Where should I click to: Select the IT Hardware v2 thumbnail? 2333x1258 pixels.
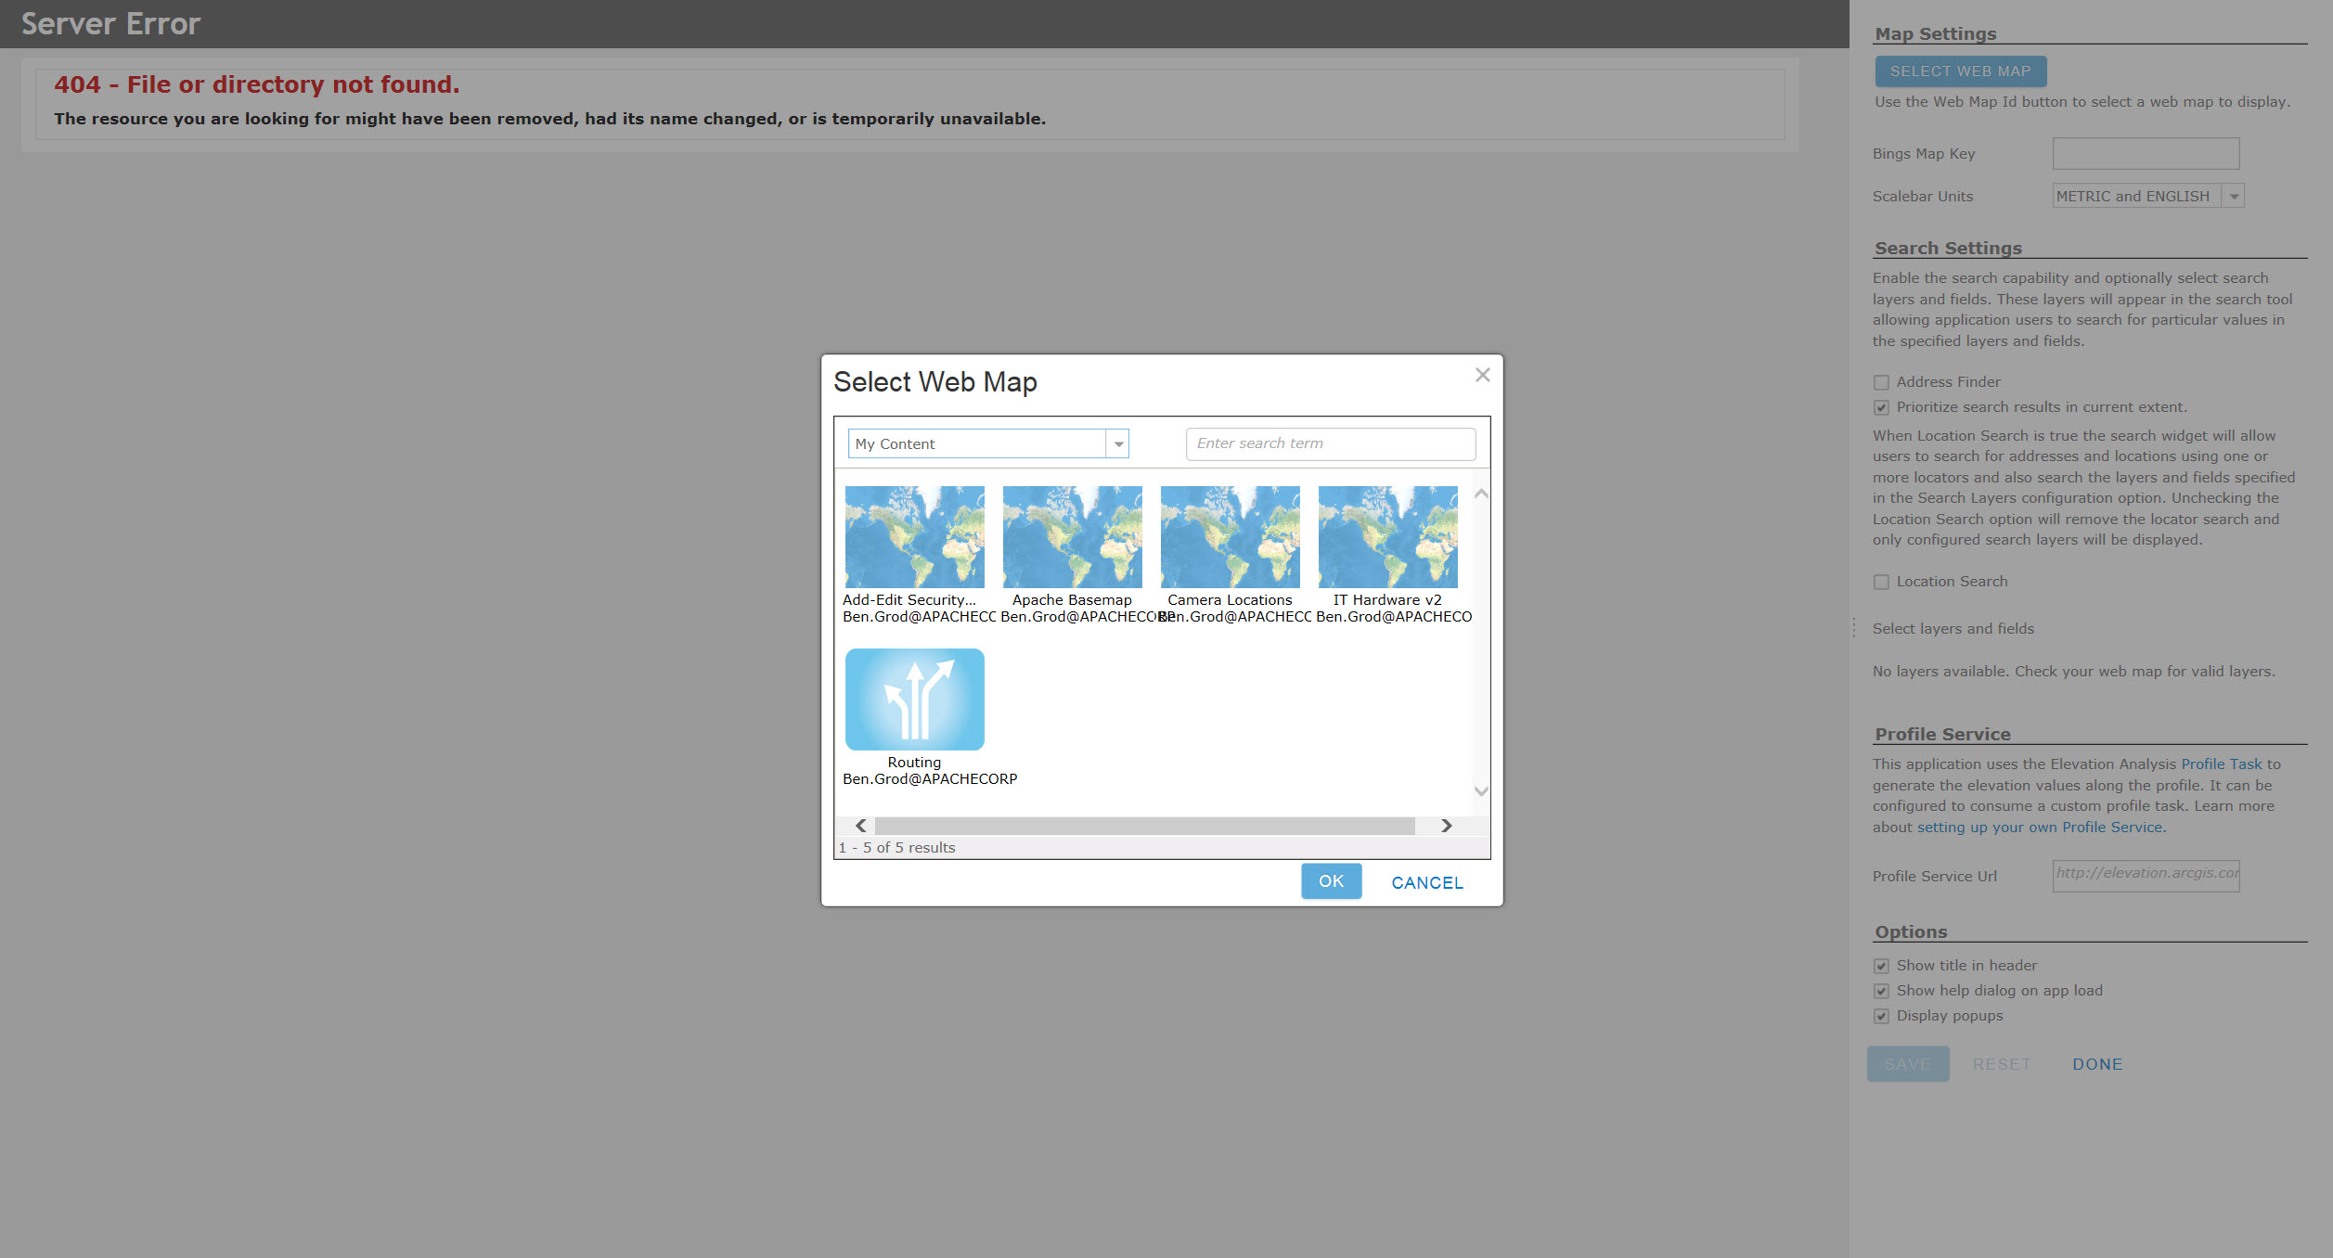point(1387,536)
